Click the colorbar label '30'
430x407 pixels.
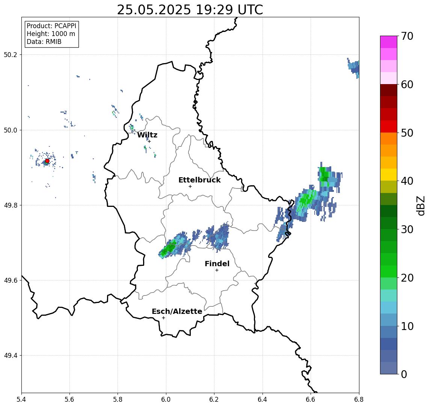(x=407, y=229)
